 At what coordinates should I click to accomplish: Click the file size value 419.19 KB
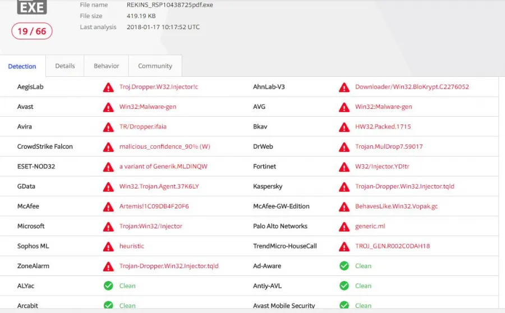click(141, 16)
